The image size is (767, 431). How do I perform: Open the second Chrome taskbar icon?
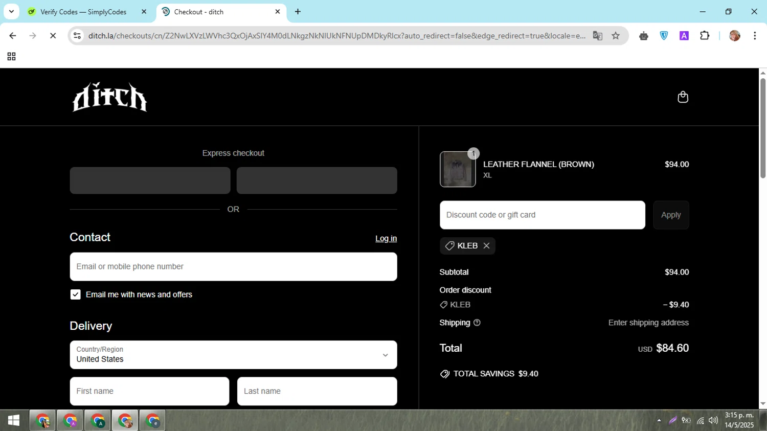coord(70,421)
